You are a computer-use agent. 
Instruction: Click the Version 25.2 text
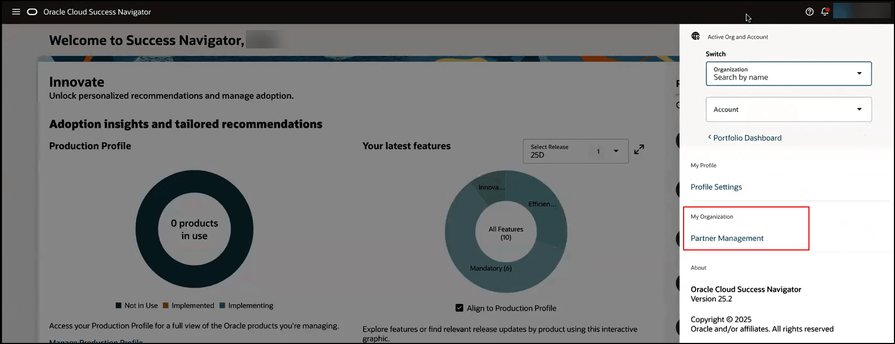[x=711, y=299]
